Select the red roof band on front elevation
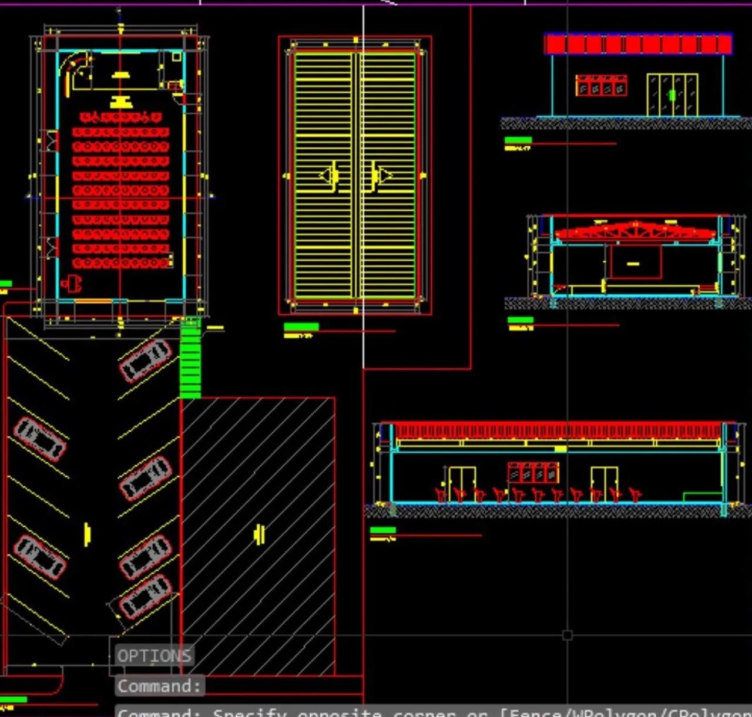 [639, 44]
